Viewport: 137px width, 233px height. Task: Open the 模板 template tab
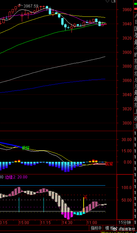(110, 228)
